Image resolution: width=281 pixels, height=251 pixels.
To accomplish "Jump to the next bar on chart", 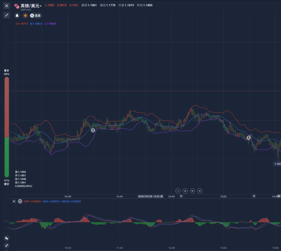I will coord(193,191).
